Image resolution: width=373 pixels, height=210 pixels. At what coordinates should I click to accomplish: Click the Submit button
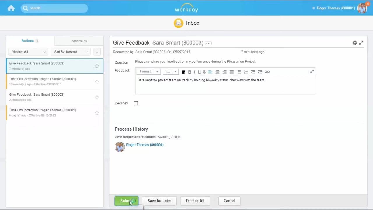[x=126, y=201]
